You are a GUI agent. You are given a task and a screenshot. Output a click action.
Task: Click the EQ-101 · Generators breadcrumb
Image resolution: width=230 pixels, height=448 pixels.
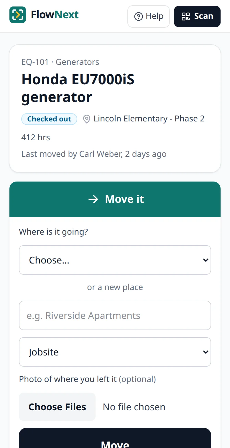pos(60,62)
